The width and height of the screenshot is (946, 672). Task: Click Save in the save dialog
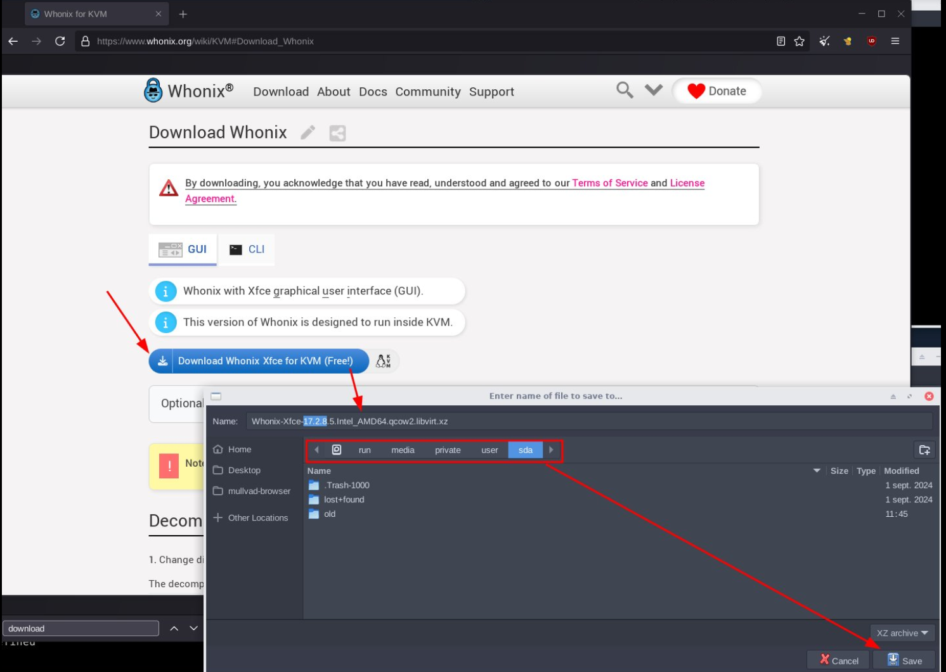[x=904, y=660]
